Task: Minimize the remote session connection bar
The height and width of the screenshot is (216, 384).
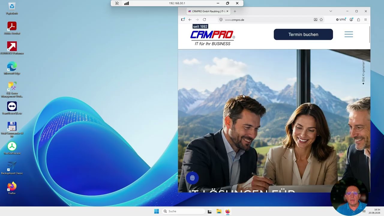Action: 217,3
